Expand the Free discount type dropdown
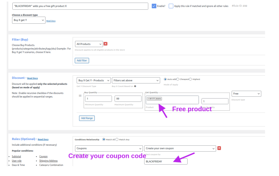 pos(246,94)
